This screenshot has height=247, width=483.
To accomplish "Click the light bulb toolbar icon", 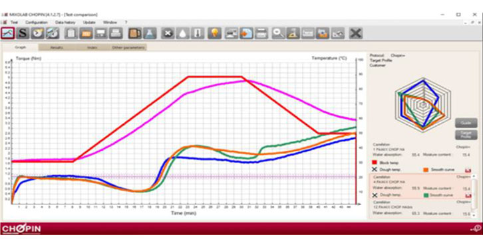I will tap(214, 33).
